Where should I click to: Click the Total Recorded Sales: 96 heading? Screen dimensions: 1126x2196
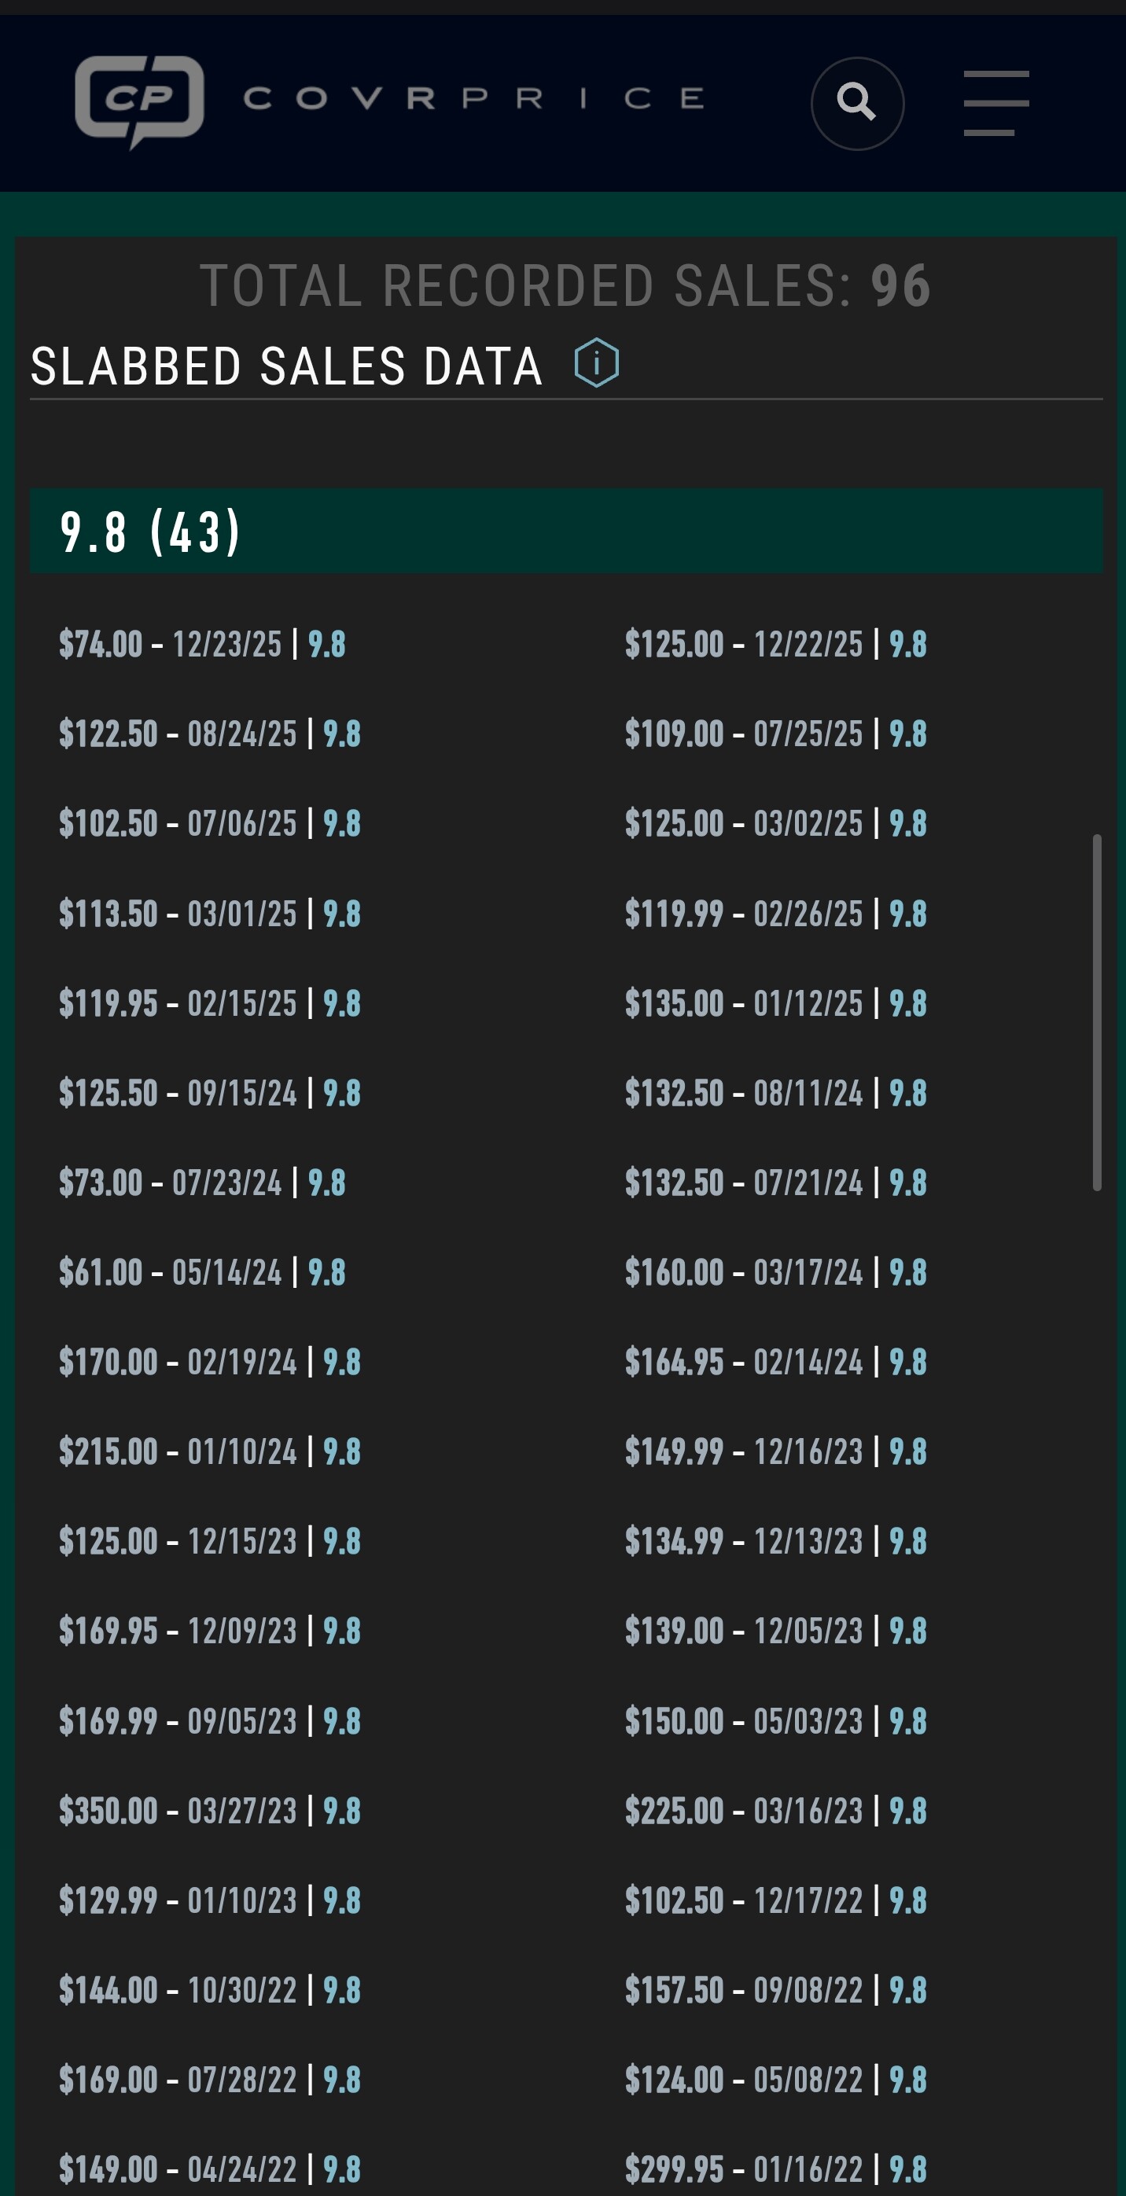[x=565, y=285]
